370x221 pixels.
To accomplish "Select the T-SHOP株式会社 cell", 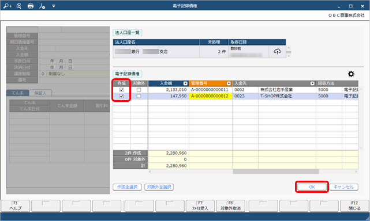I will 287,96.
